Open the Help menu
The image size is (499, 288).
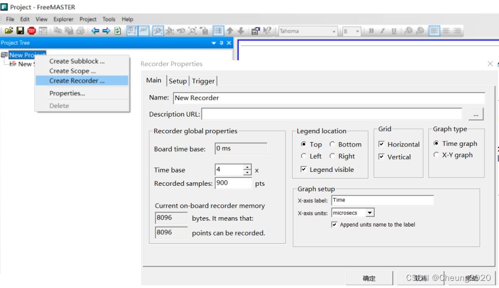127,19
